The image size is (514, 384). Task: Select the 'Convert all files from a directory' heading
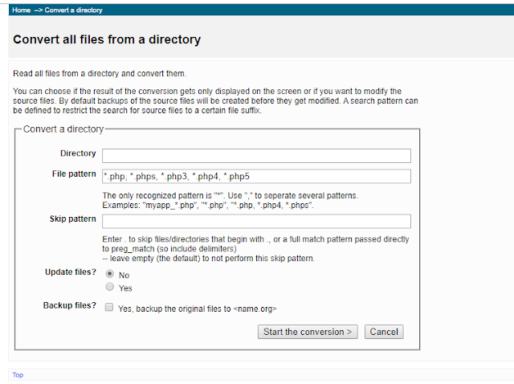[107, 39]
